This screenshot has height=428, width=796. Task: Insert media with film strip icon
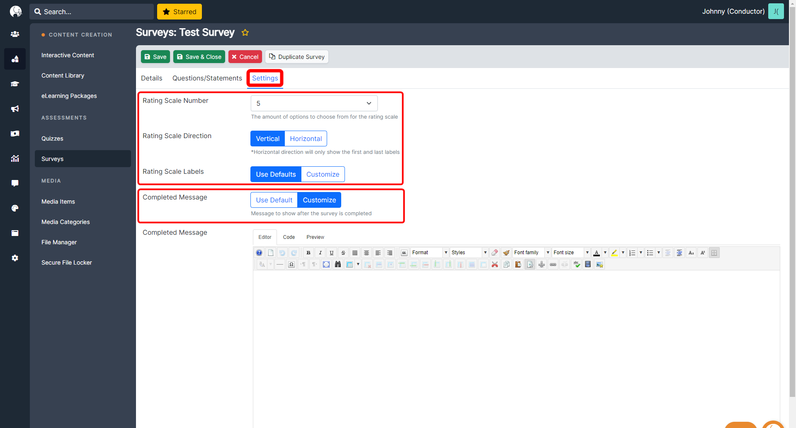[588, 264]
